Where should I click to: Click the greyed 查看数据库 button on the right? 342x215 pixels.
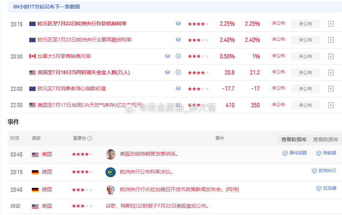click(x=326, y=139)
